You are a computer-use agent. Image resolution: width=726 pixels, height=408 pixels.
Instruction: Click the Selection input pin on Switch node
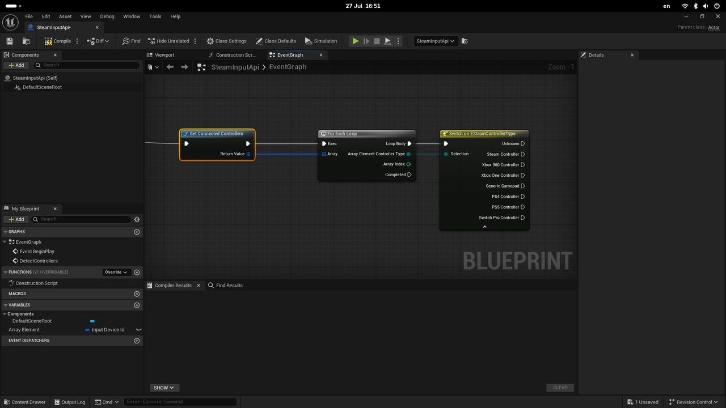446,154
